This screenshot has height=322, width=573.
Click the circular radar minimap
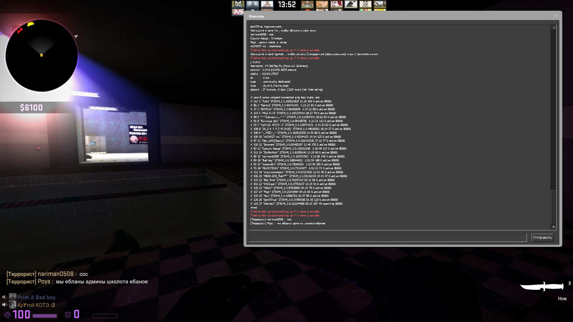click(x=42, y=55)
